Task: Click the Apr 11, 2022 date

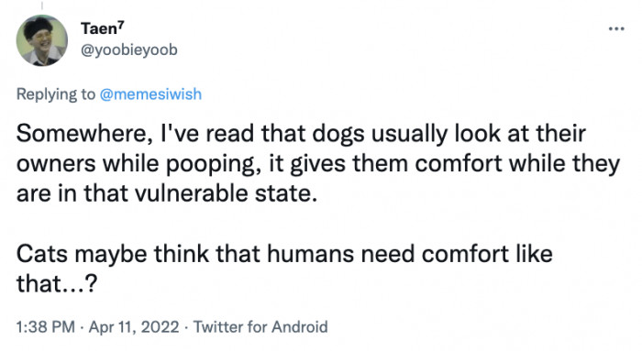Action: point(134,327)
